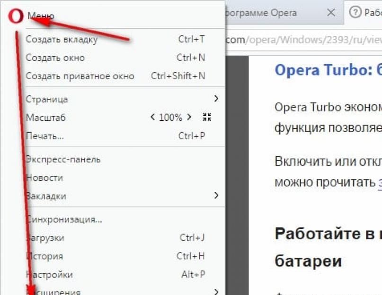Choose Синхронизация... in the menu
Image resolution: width=382 pixels, height=295 pixels.
point(125,219)
